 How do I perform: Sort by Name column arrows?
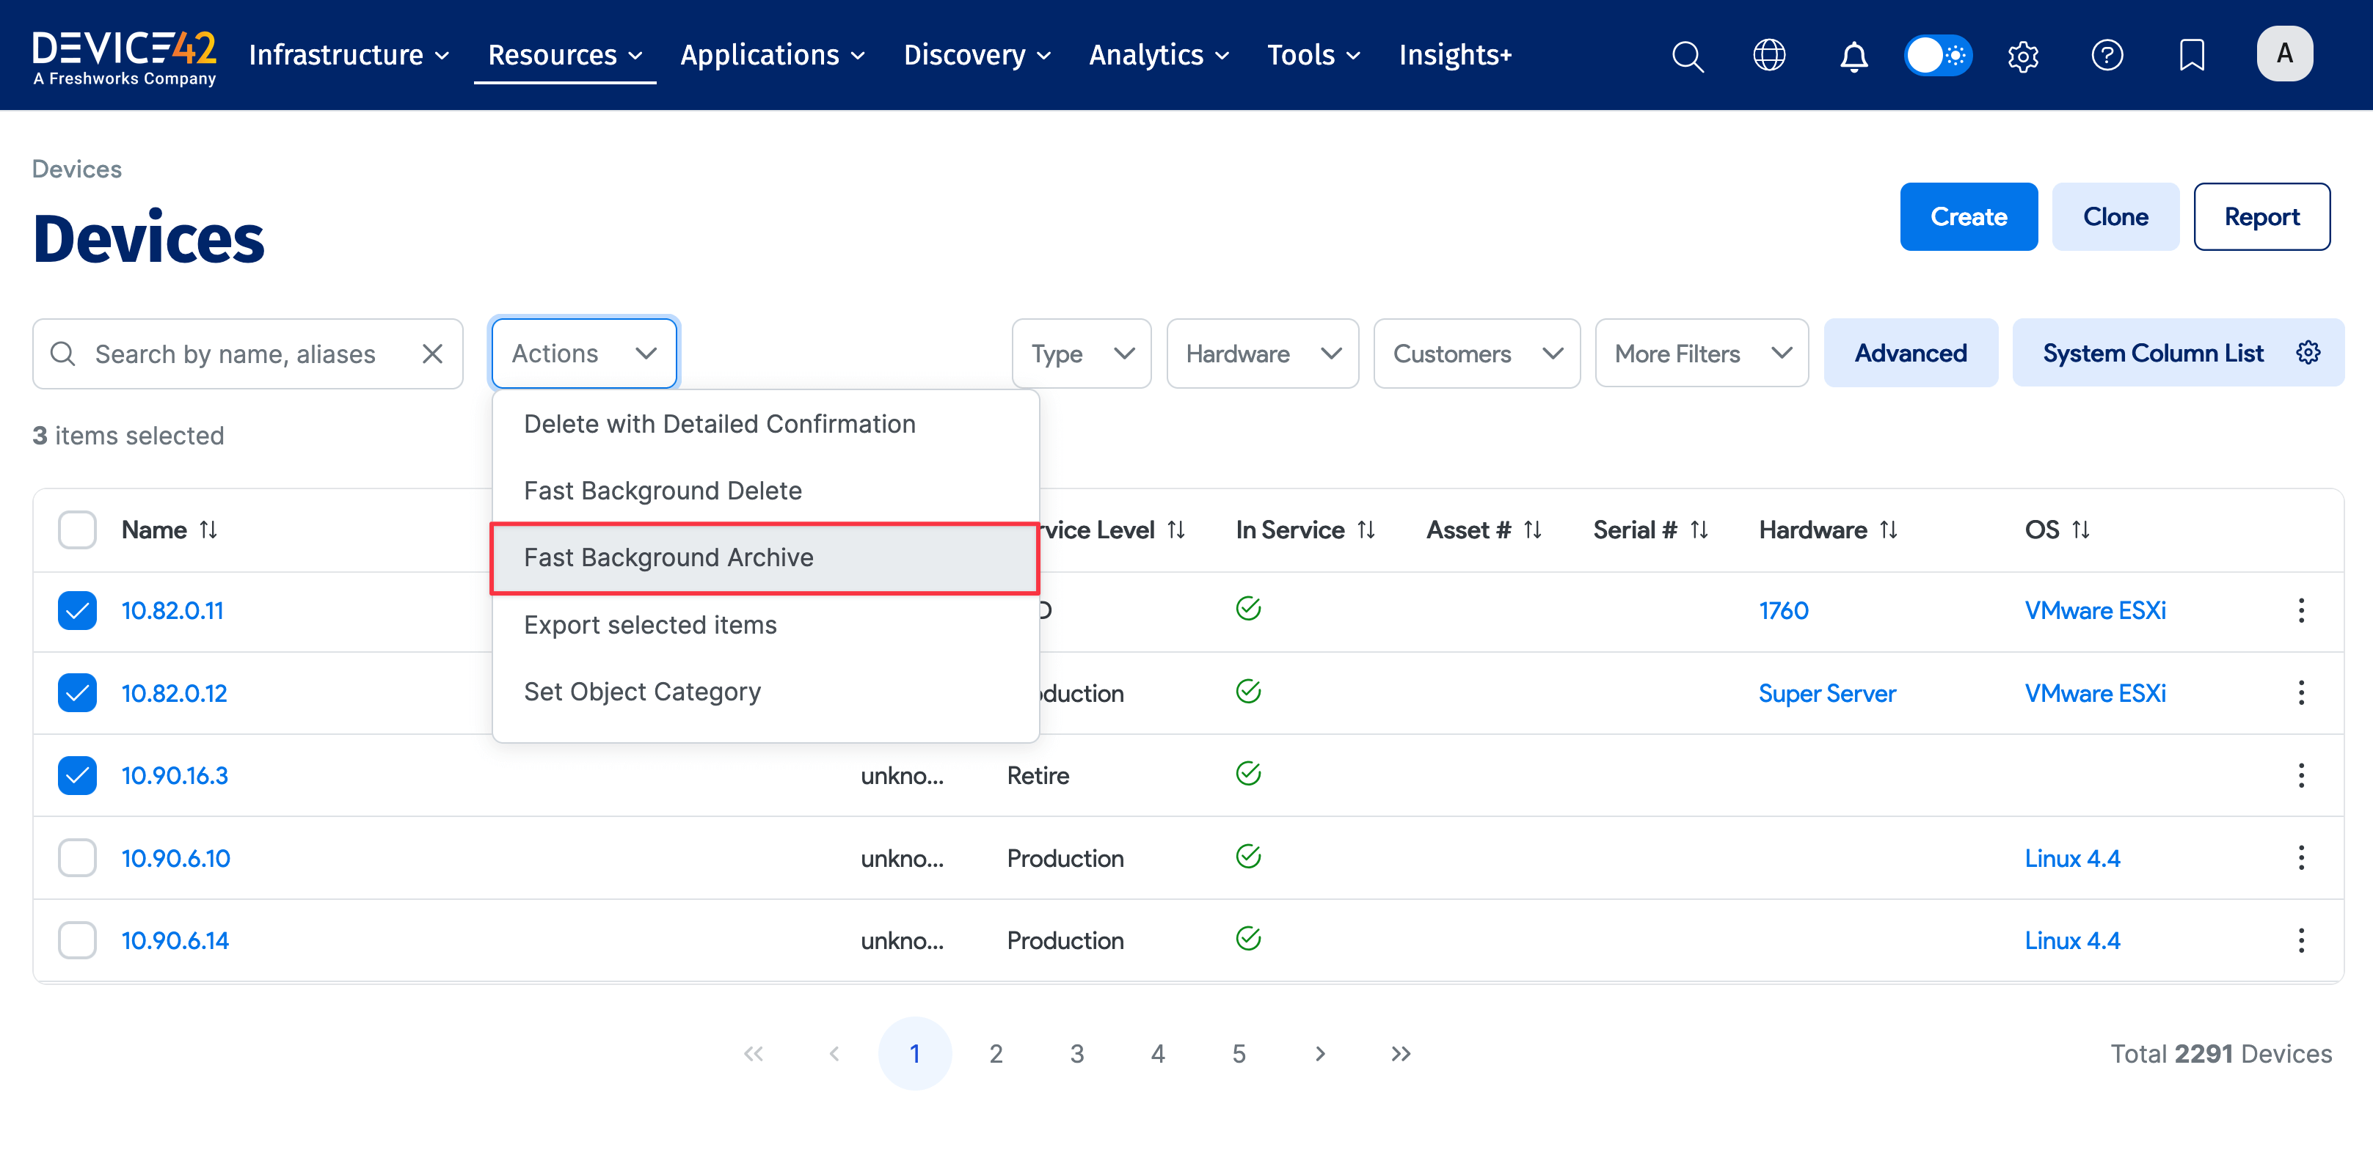click(209, 530)
